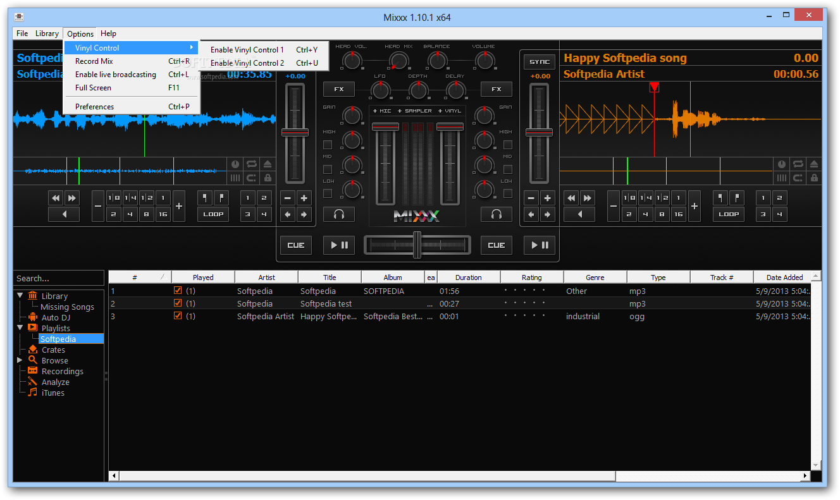The image size is (840, 500).
Task: Click the orange deck's pitch slider handle
Action: pos(540,132)
